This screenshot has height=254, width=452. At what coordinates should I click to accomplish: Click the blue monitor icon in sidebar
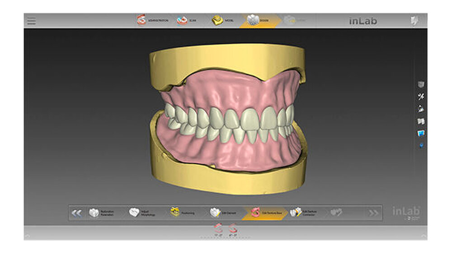pos(421,133)
